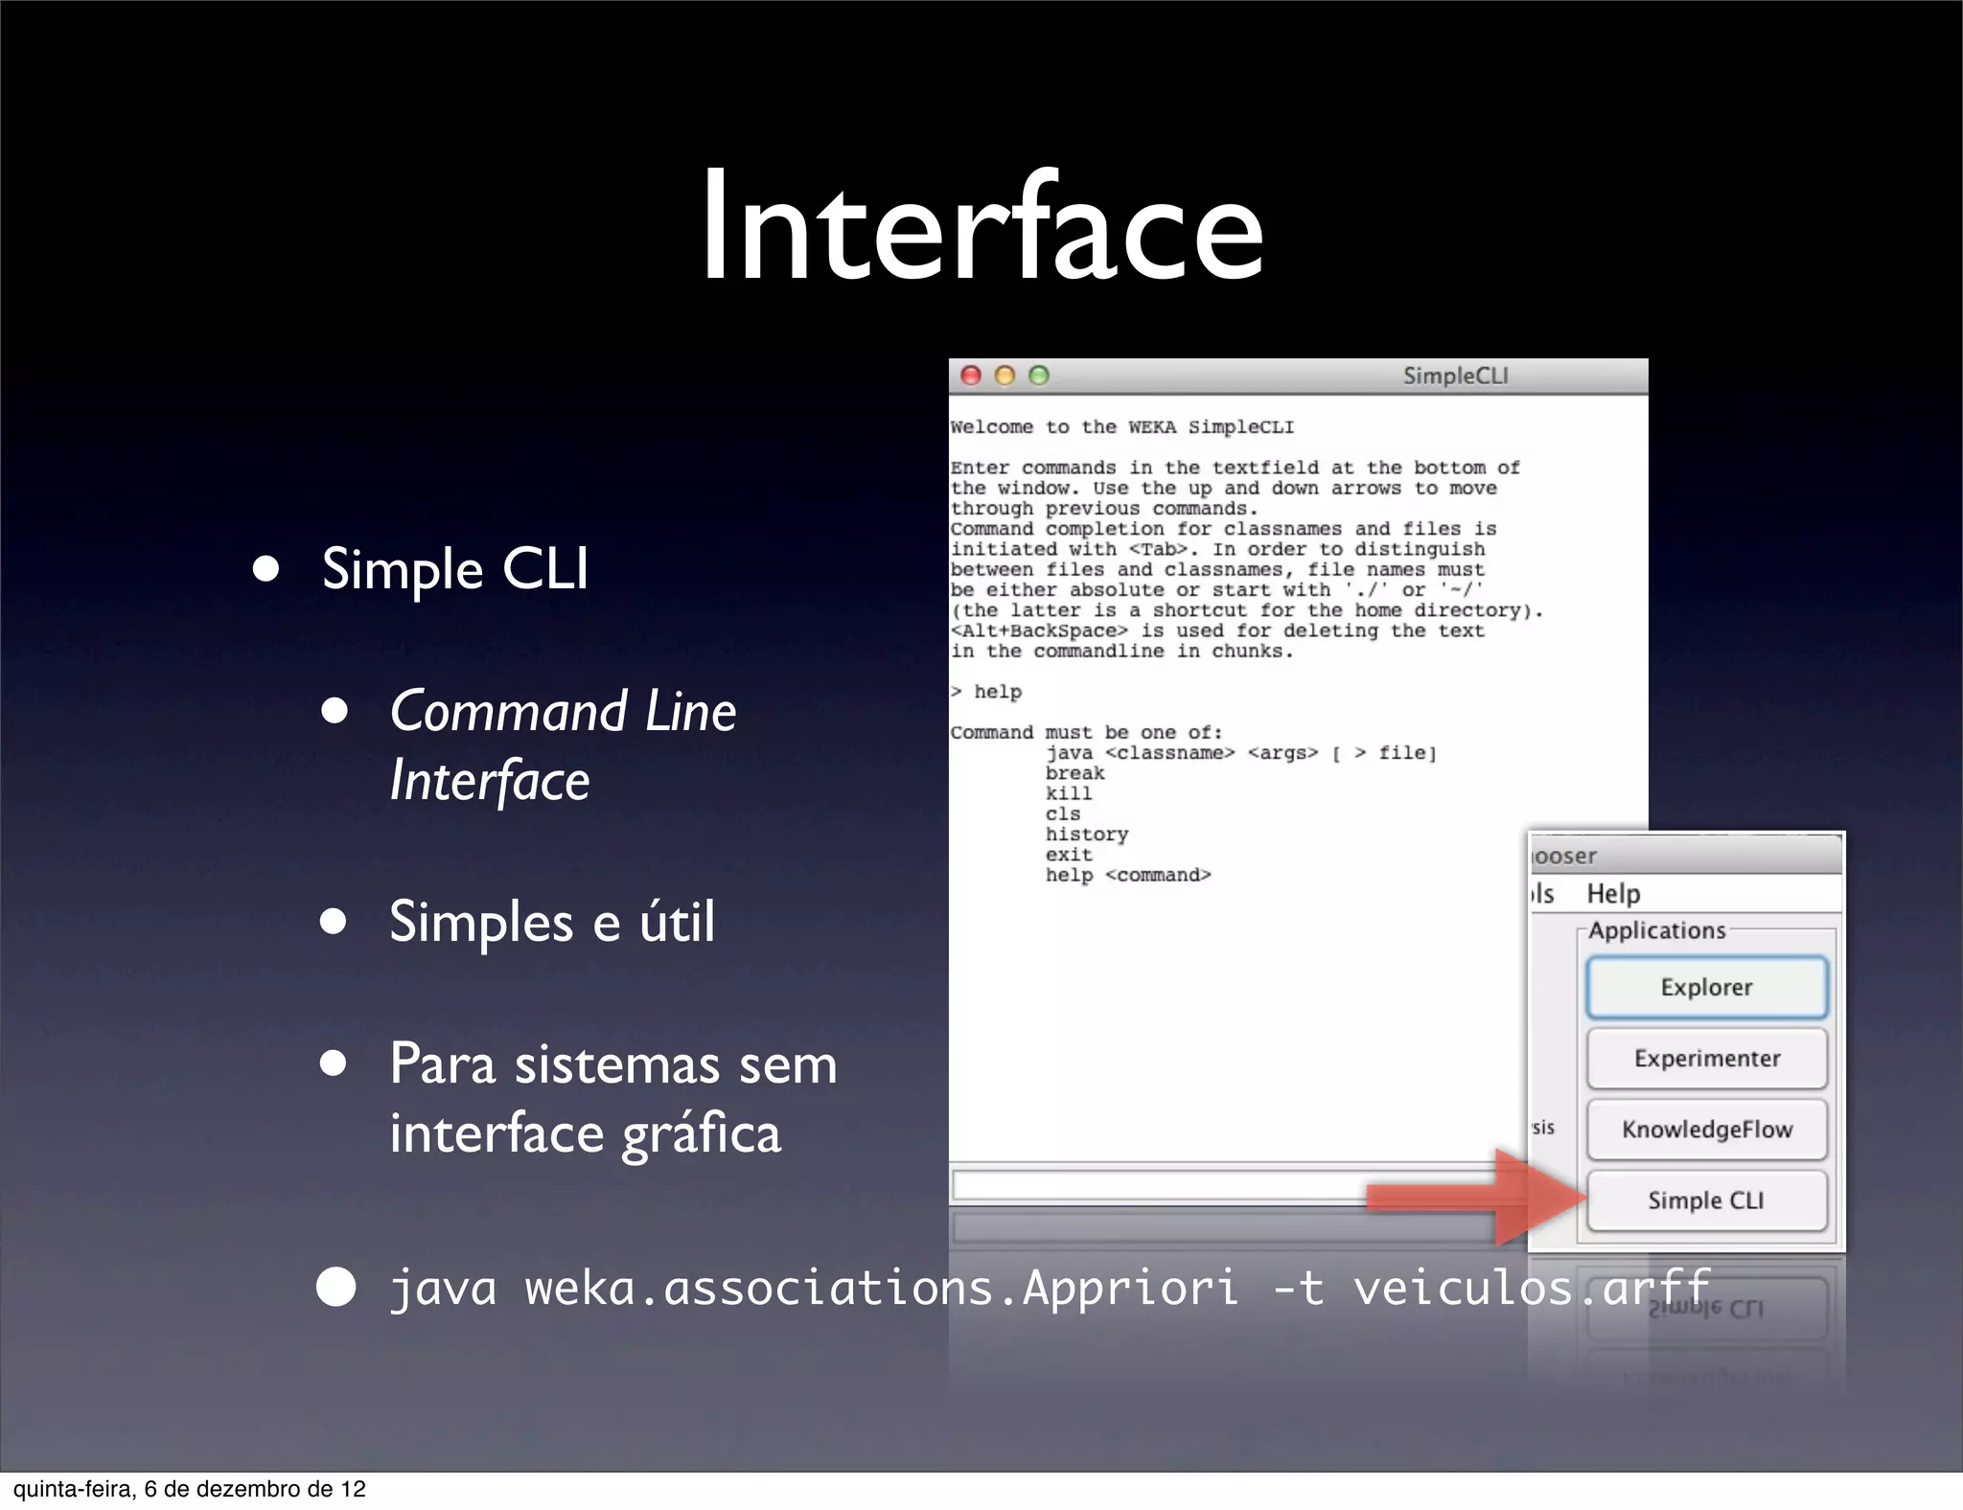The height and width of the screenshot is (1510, 1963).
Task: Close the SimpleCLI window with red button
Action: coord(971,376)
